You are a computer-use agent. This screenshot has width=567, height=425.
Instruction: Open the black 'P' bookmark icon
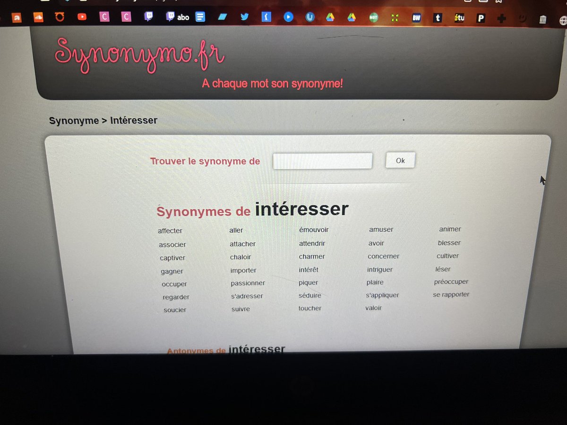(x=481, y=19)
